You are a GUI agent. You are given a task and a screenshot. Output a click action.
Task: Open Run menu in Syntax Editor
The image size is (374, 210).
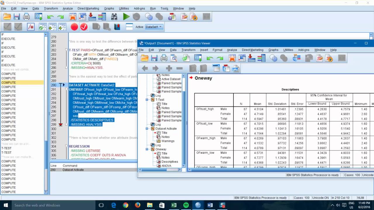click(153, 8)
